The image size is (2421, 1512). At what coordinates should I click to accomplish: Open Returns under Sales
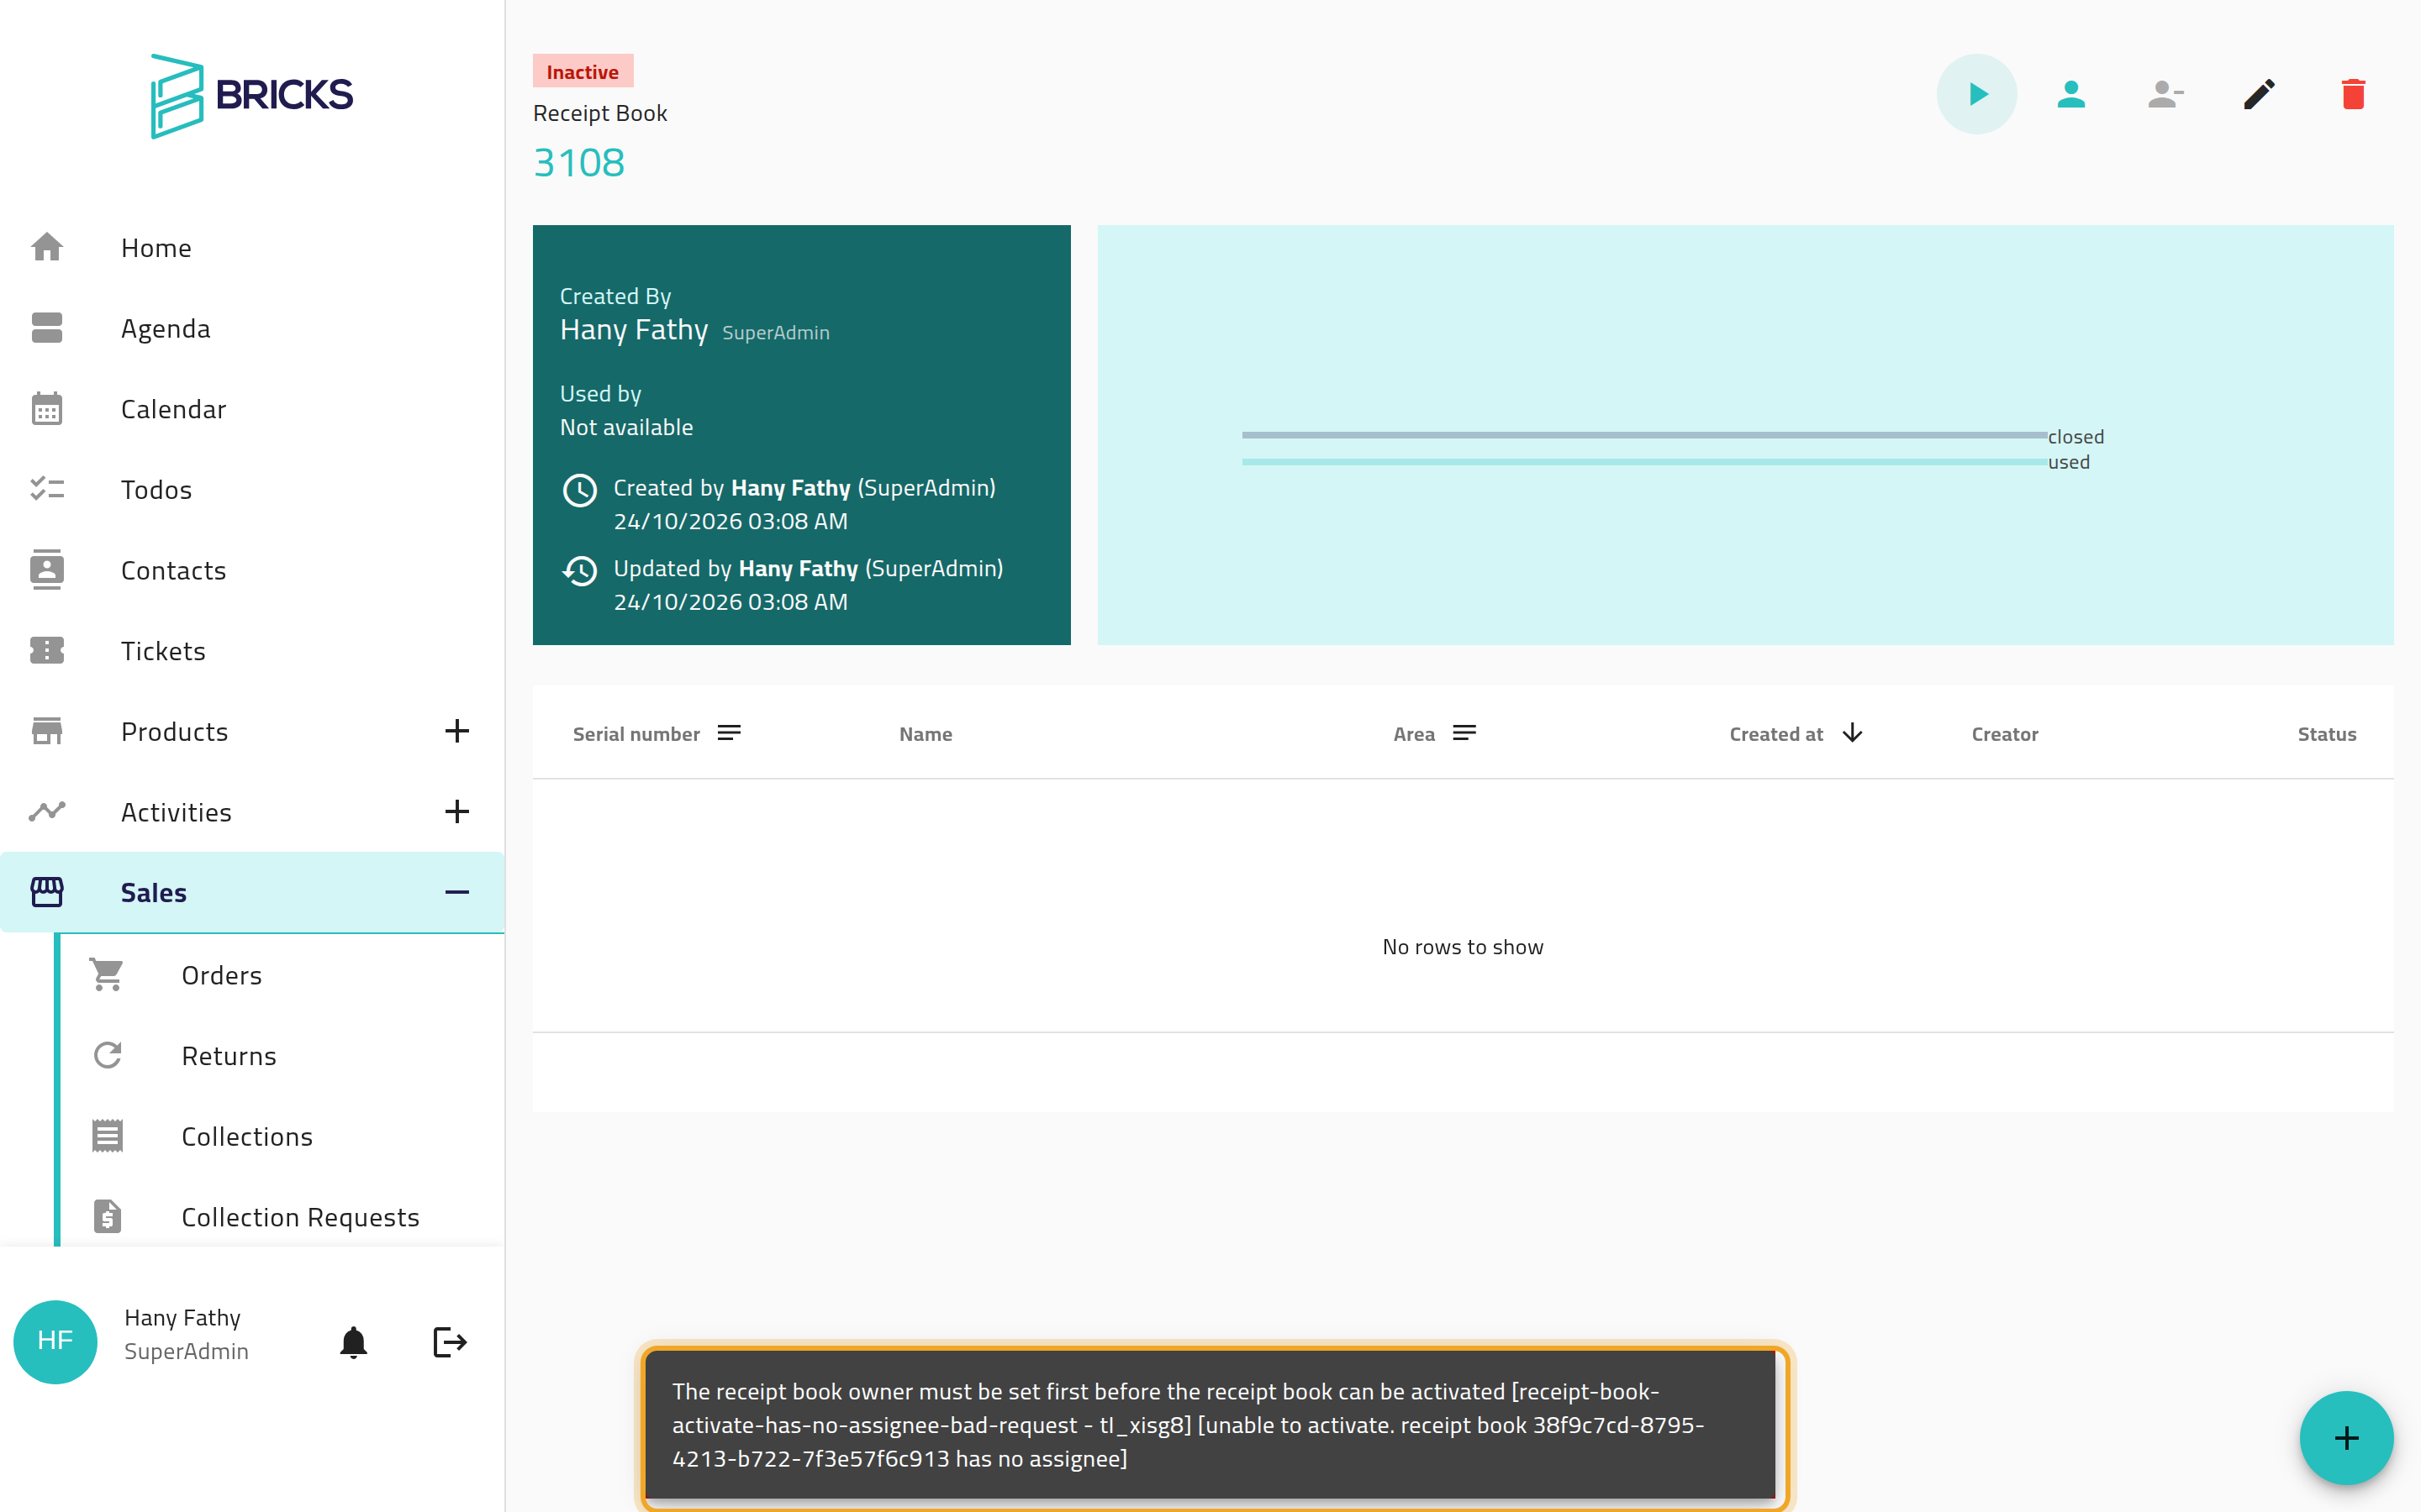282,1055
